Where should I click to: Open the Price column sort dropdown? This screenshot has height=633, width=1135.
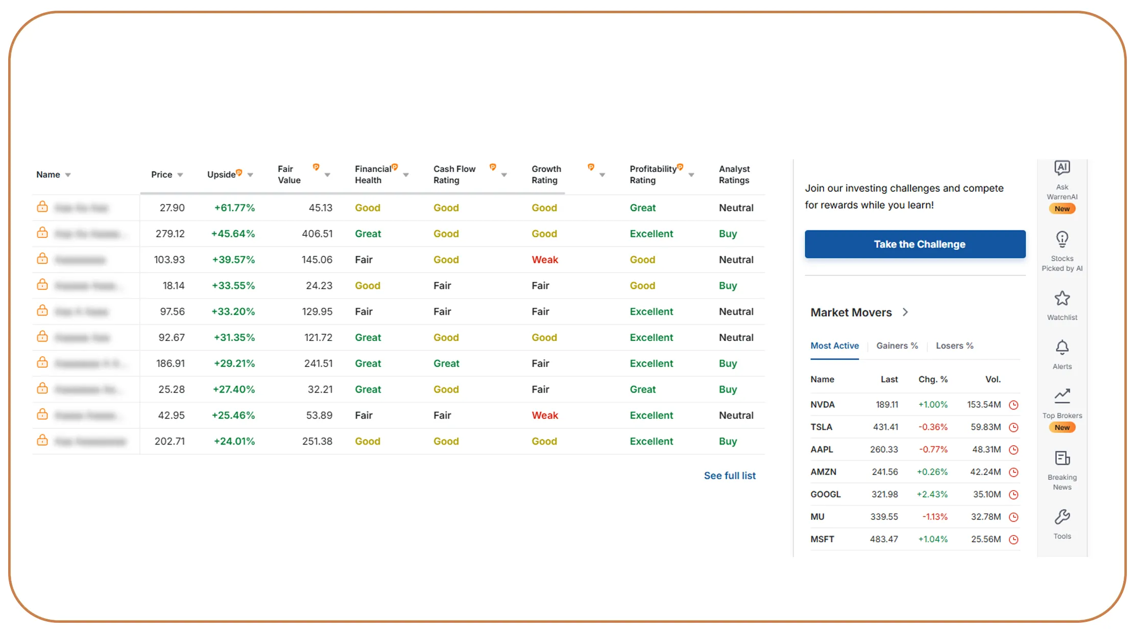pyautogui.click(x=180, y=174)
